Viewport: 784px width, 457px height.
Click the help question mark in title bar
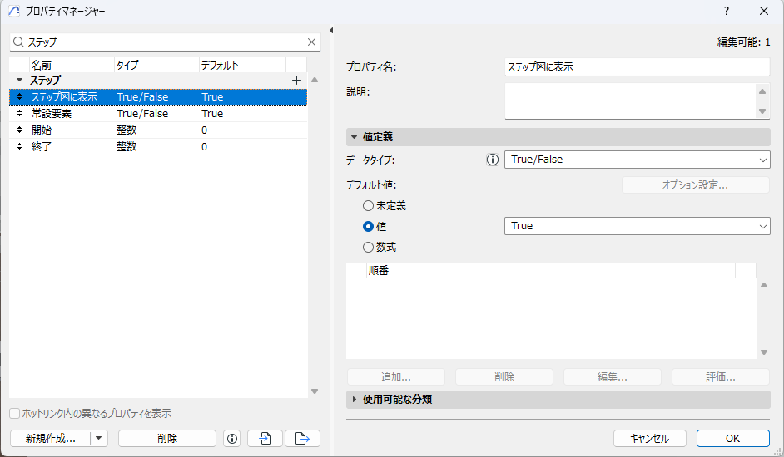coord(726,12)
